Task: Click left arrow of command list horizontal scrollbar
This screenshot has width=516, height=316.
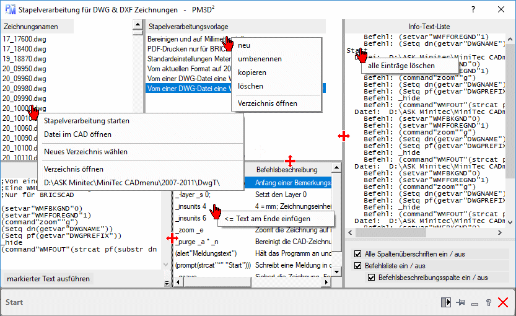Action: pos(178,282)
